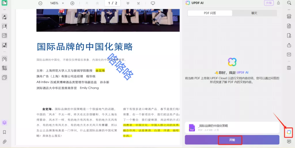Viewport: 295px width, 148px height.
Task: Open the Fill and Sign tool
Action: pyautogui.click(x=4, y=45)
